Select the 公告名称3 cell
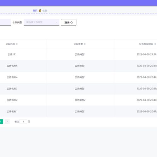 pyautogui.click(x=12, y=89)
